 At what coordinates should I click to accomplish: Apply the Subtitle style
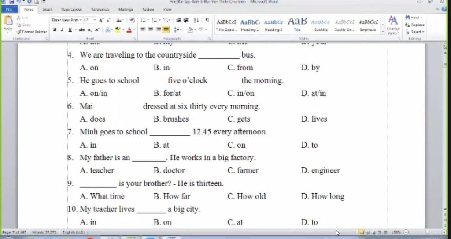pos(321,25)
